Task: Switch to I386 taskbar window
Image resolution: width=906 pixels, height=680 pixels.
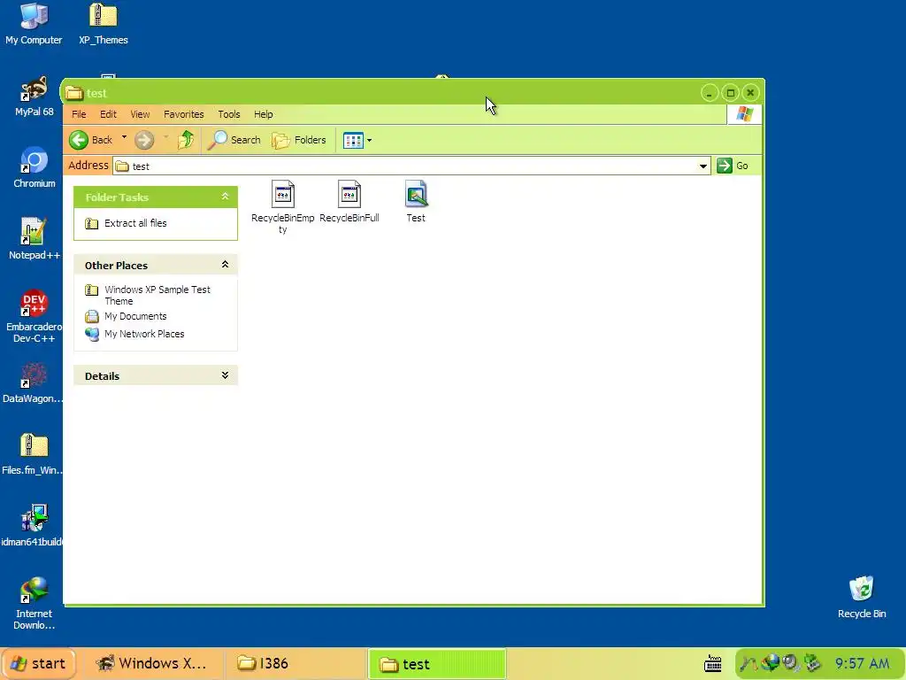Action: tap(295, 663)
